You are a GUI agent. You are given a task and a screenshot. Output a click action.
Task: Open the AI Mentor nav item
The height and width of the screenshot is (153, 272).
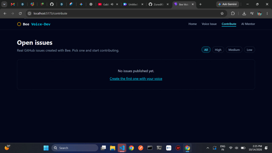click(248, 24)
